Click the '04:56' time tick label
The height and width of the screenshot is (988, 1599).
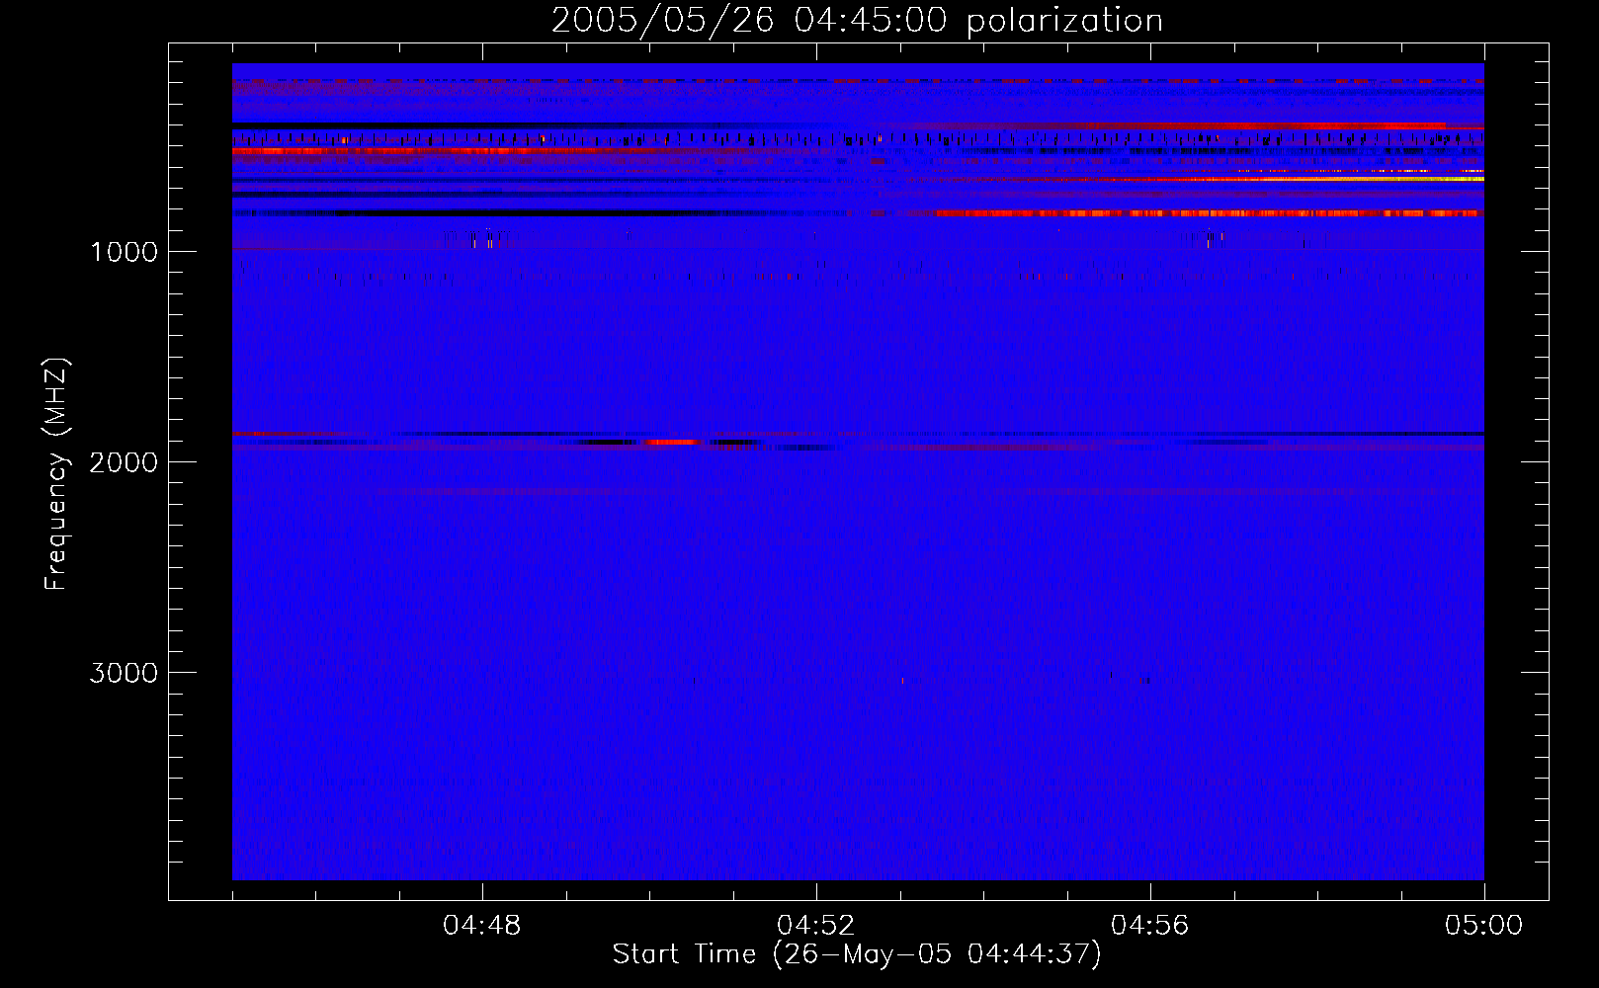click(1150, 926)
